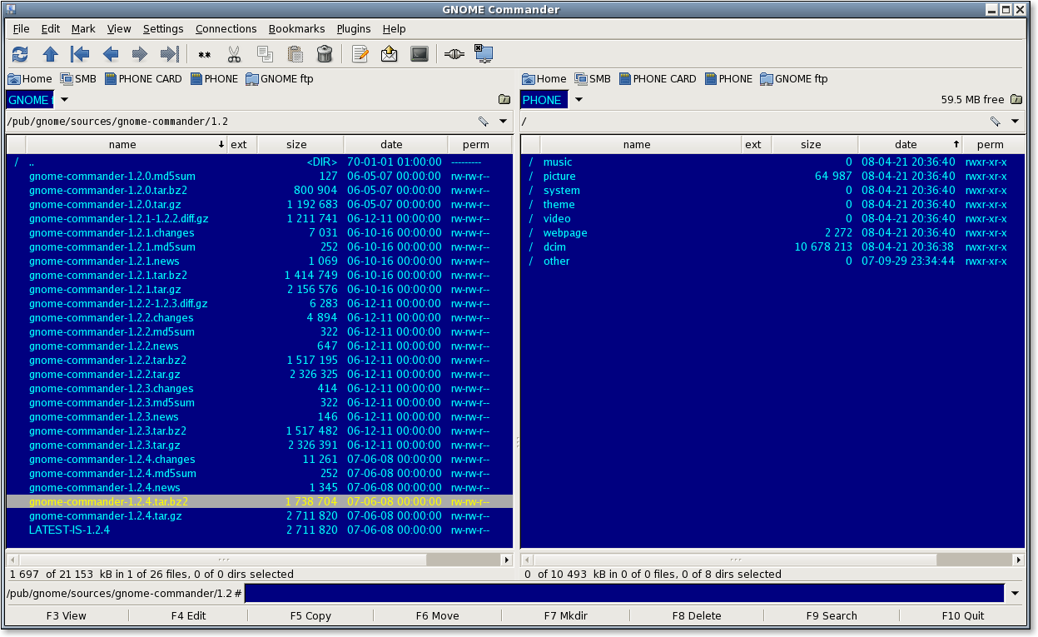Select LATEST-IS-1.2.4 file
Screen dimensions: 1038x637
tap(260, 530)
